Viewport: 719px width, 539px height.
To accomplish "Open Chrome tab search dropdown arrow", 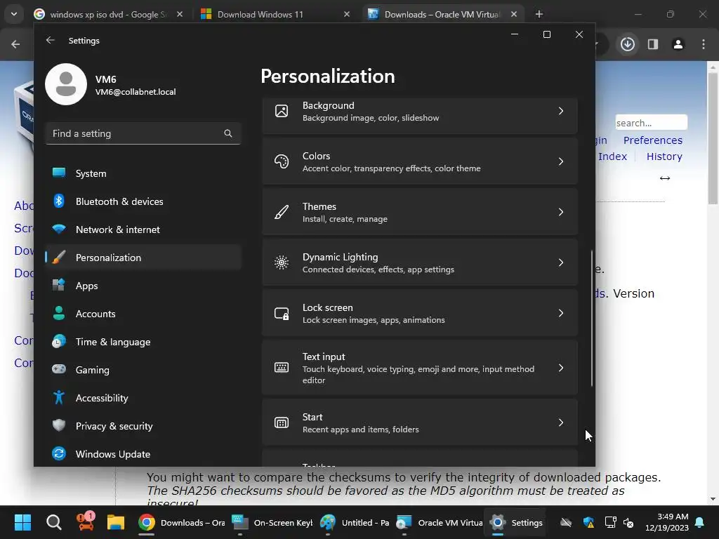I will (14, 14).
